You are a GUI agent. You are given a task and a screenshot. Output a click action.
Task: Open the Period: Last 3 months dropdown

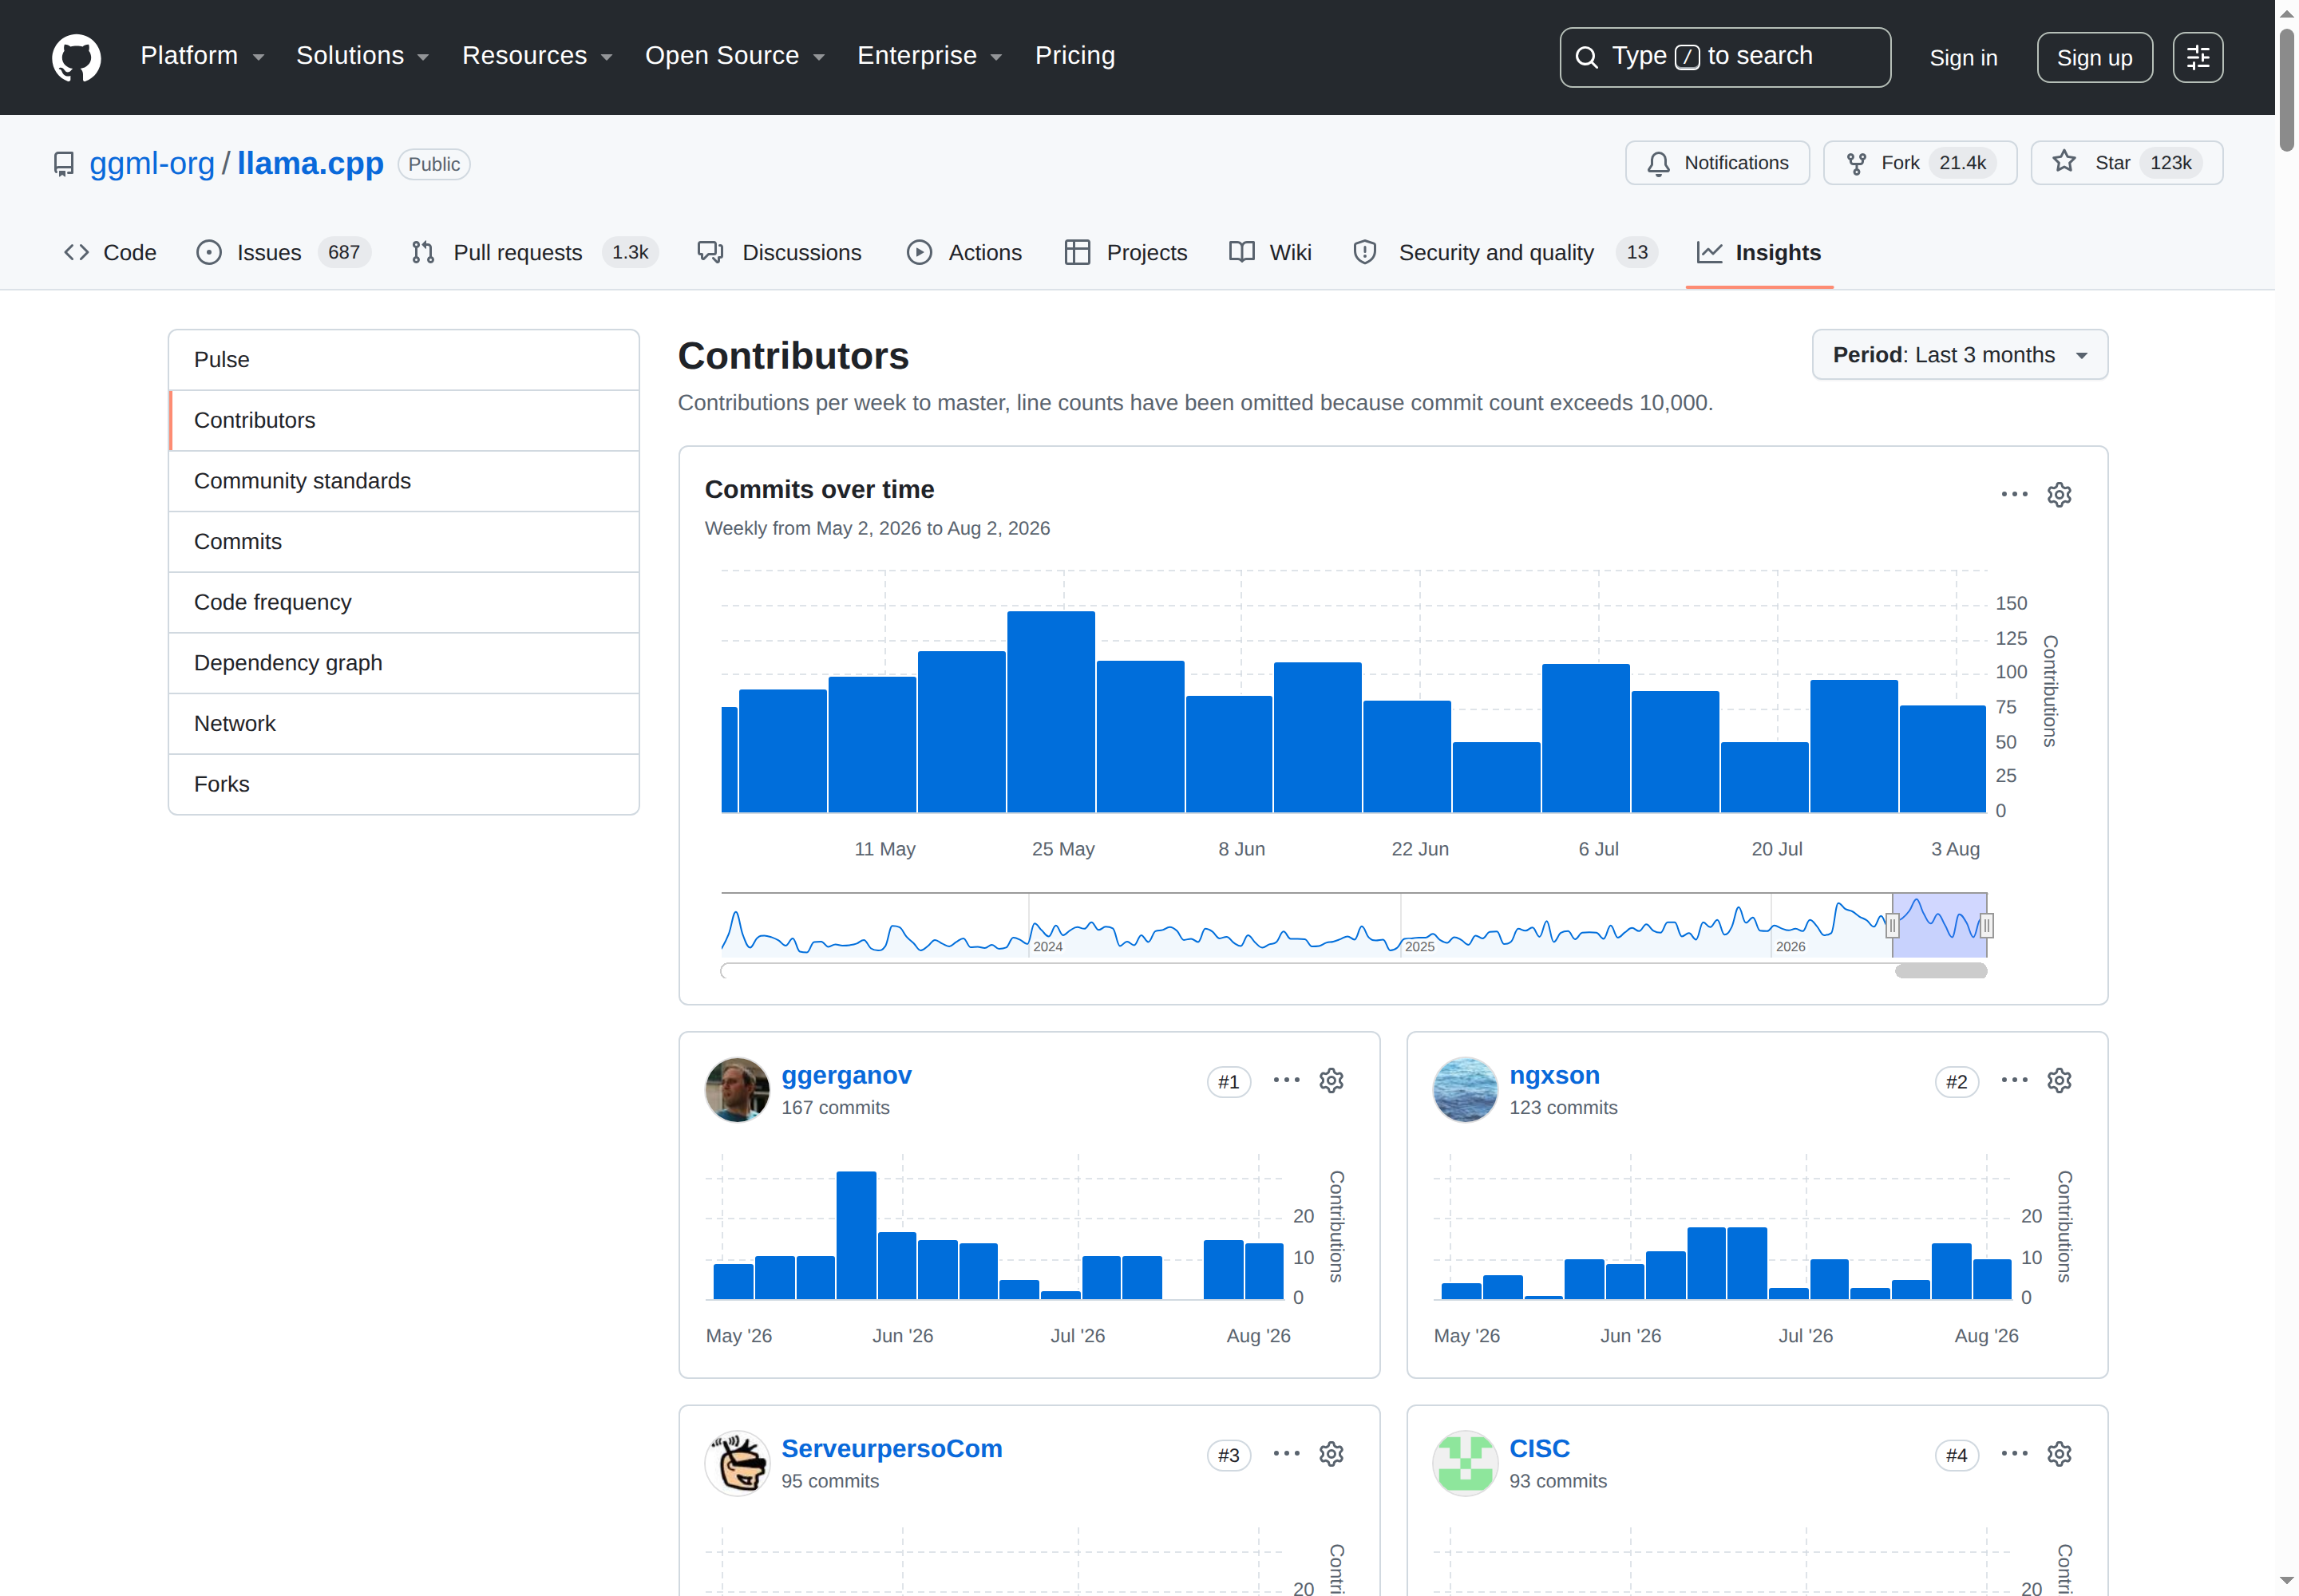coord(1959,355)
